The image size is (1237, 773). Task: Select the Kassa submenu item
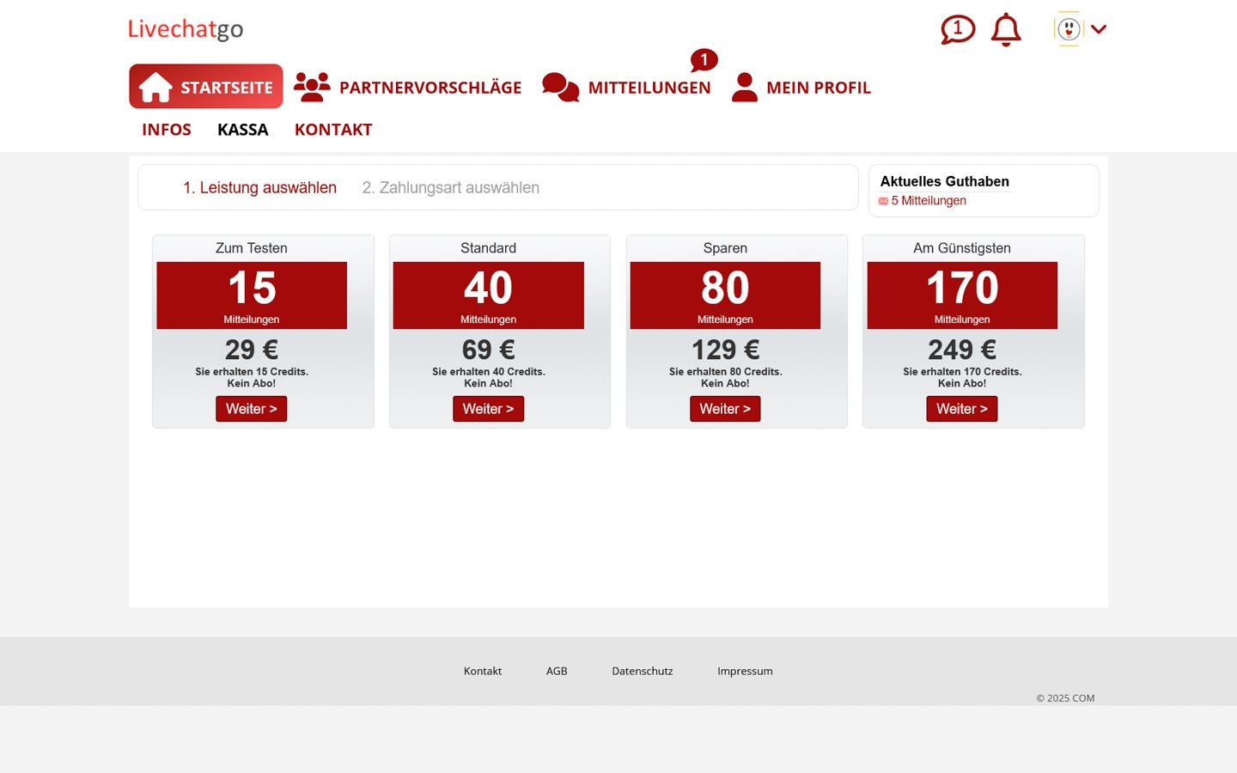coord(243,130)
